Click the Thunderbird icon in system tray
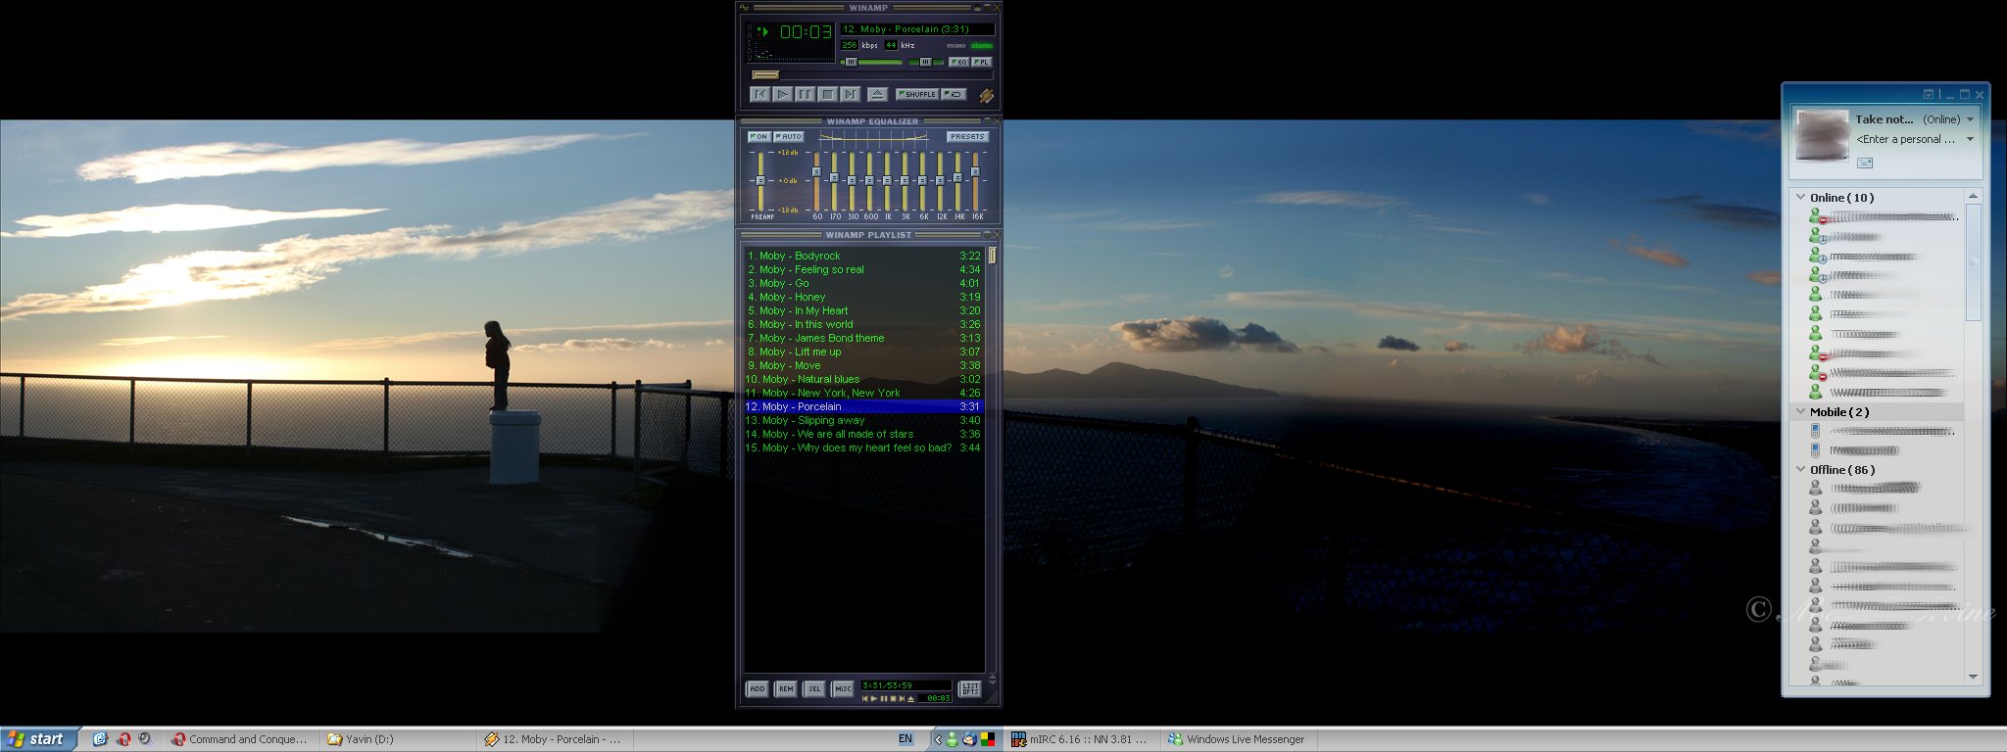 [x=969, y=739]
